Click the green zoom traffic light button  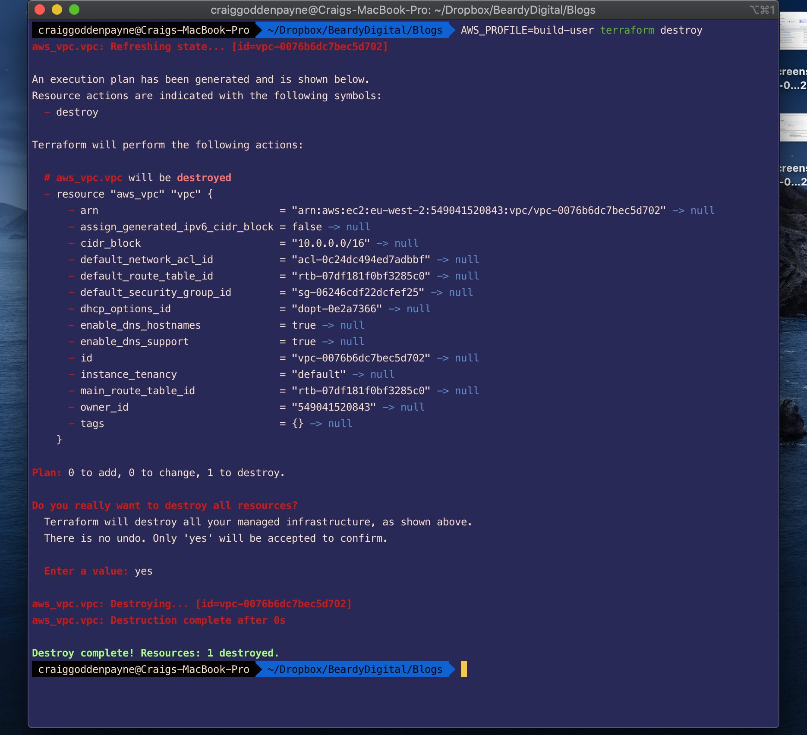coord(73,9)
